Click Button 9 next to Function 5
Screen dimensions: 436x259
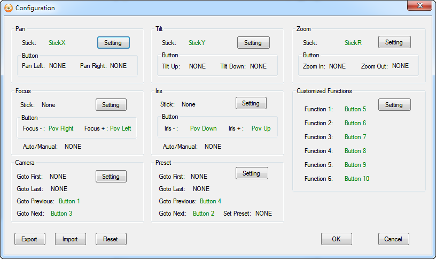[355, 165]
